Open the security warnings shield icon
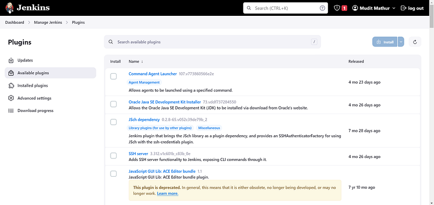 pyautogui.click(x=337, y=8)
